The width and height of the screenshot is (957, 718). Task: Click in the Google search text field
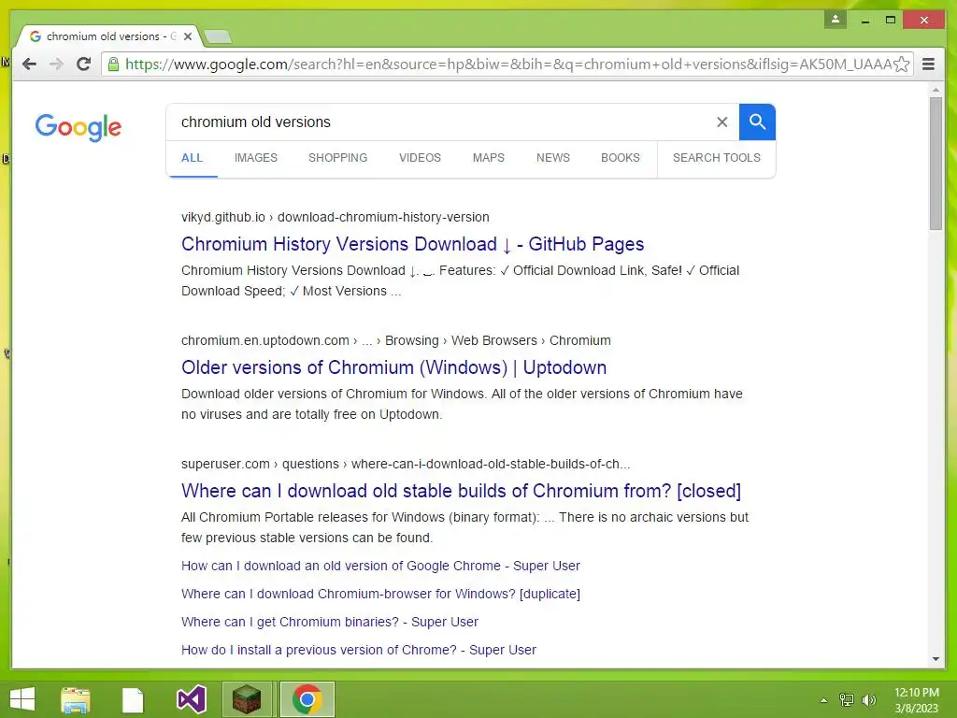tap(439, 122)
